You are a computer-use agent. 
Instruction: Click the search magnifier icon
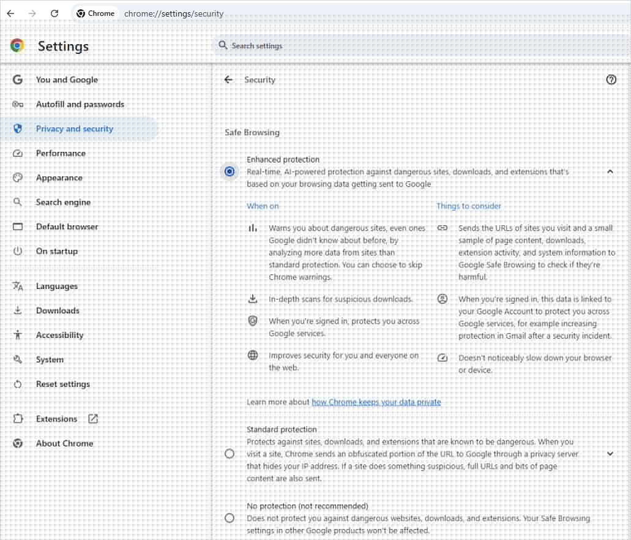click(223, 45)
